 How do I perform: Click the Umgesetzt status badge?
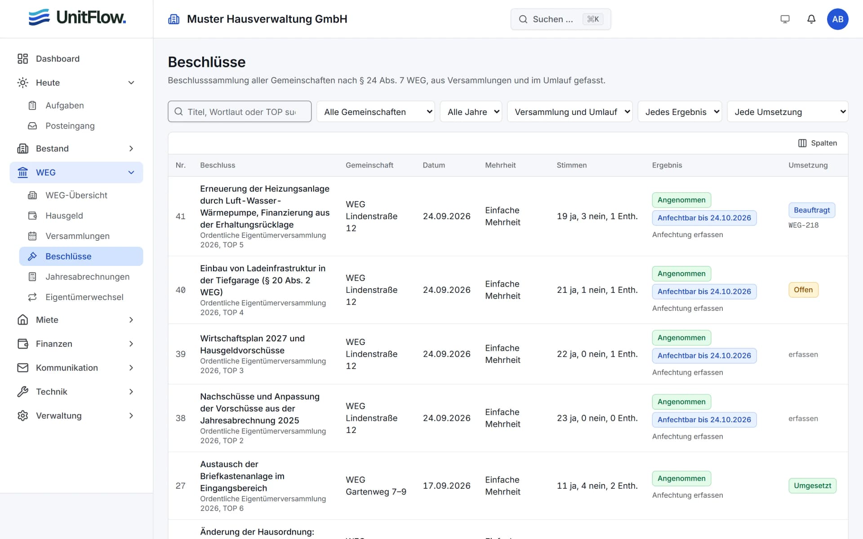[x=812, y=486]
